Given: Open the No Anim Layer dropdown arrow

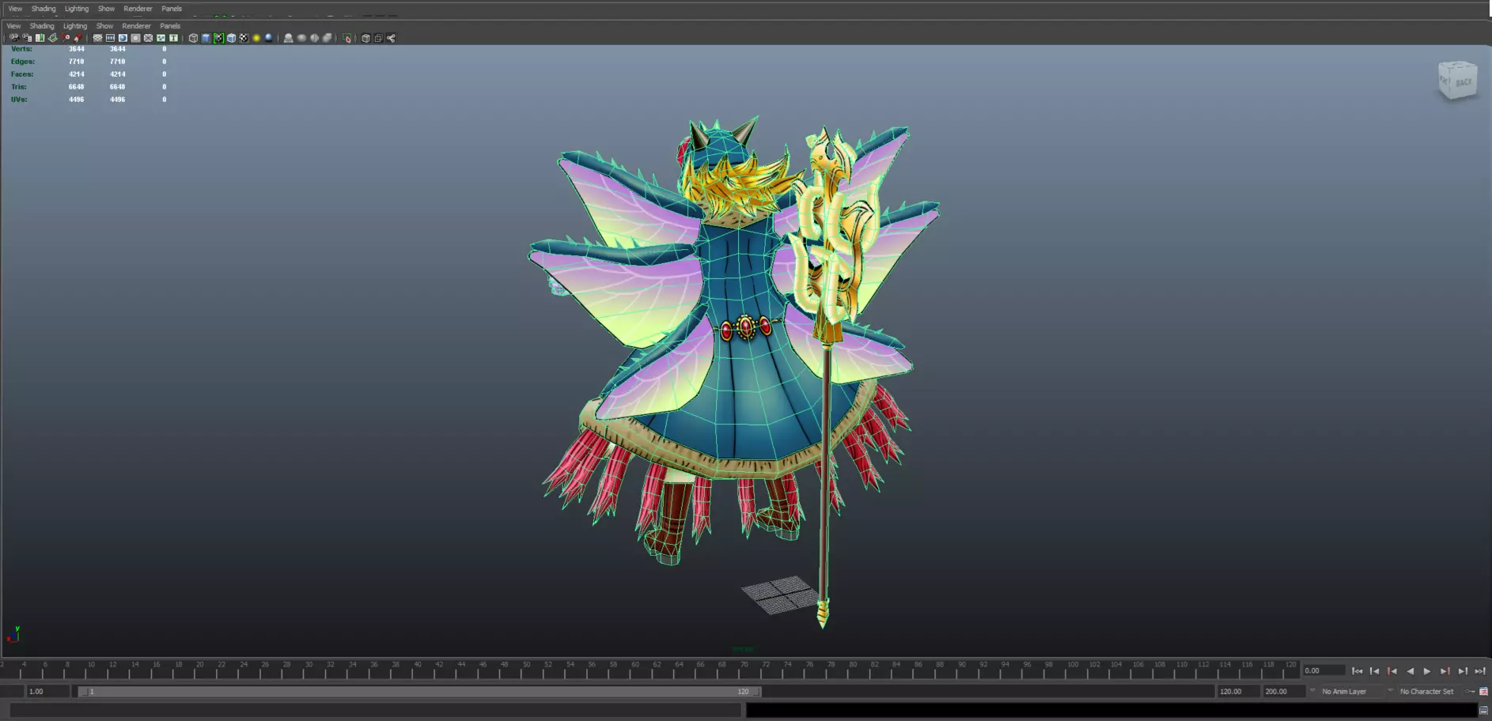Looking at the screenshot, I should pyautogui.click(x=1312, y=691).
